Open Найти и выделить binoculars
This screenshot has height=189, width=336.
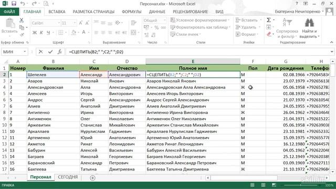[309, 28]
